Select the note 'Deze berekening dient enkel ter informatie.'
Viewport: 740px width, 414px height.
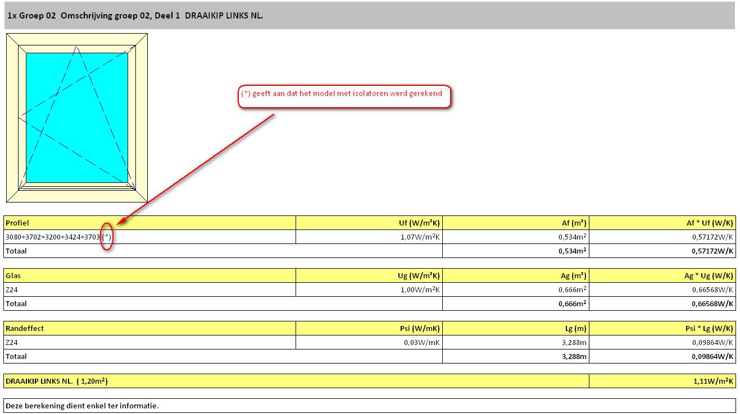369,406
